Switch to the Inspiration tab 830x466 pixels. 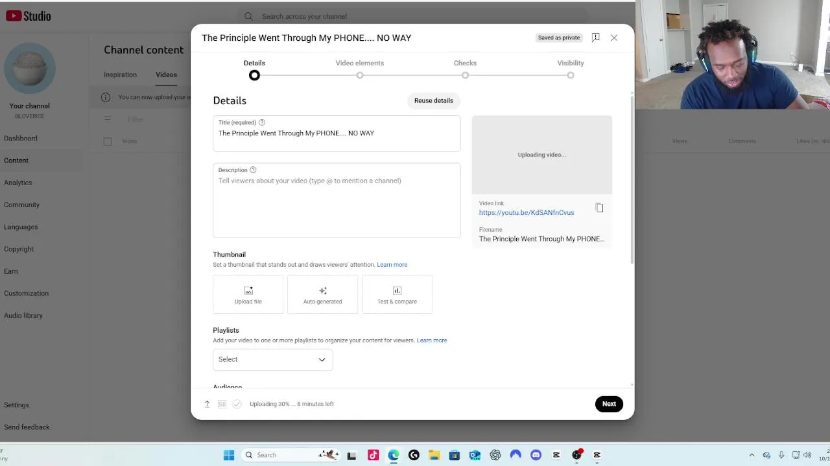click(x=120, y=74)
